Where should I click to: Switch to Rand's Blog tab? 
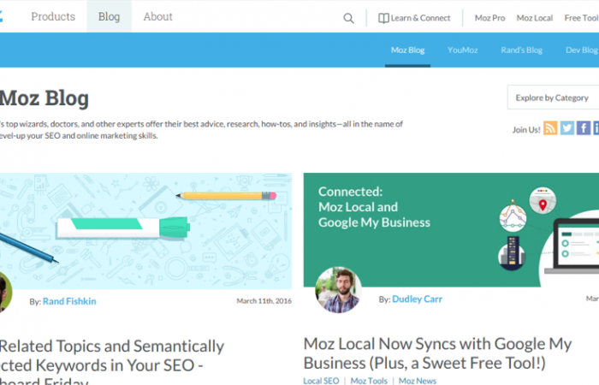click(521, 50)
